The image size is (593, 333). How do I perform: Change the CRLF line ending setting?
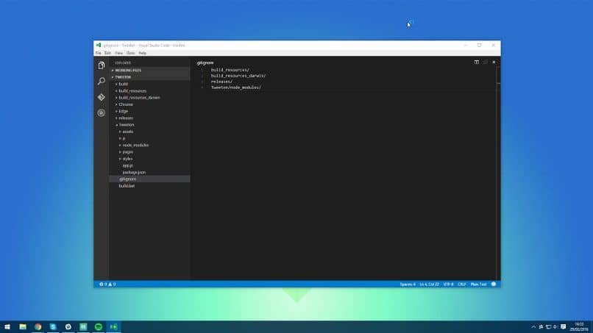(x=462, y=284)
